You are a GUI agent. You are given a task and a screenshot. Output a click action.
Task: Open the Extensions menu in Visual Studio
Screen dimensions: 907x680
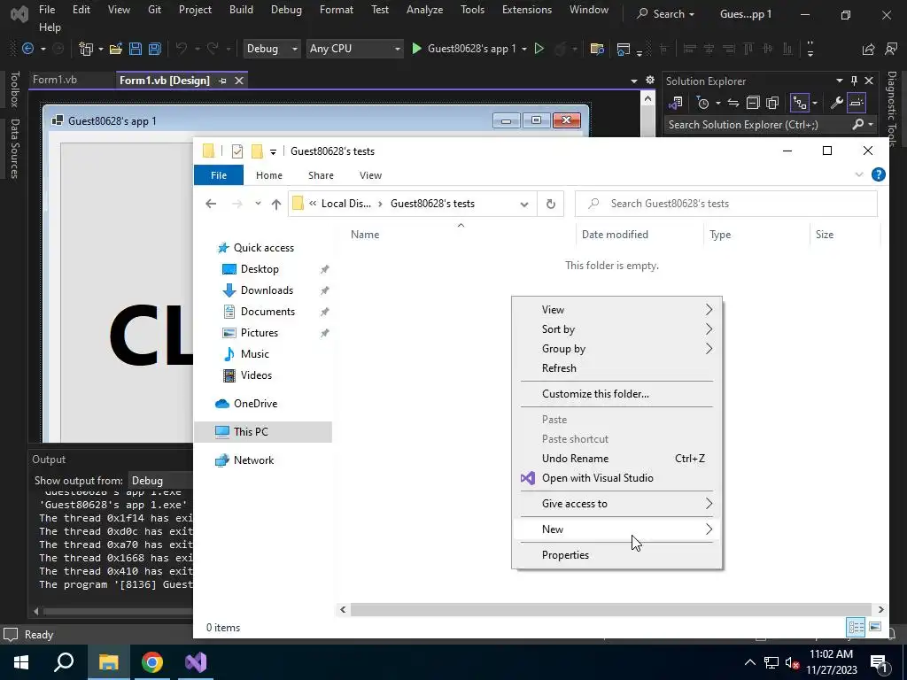click(x=526, y=10)
